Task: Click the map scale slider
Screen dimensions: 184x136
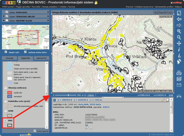Action: pos(68,95)
